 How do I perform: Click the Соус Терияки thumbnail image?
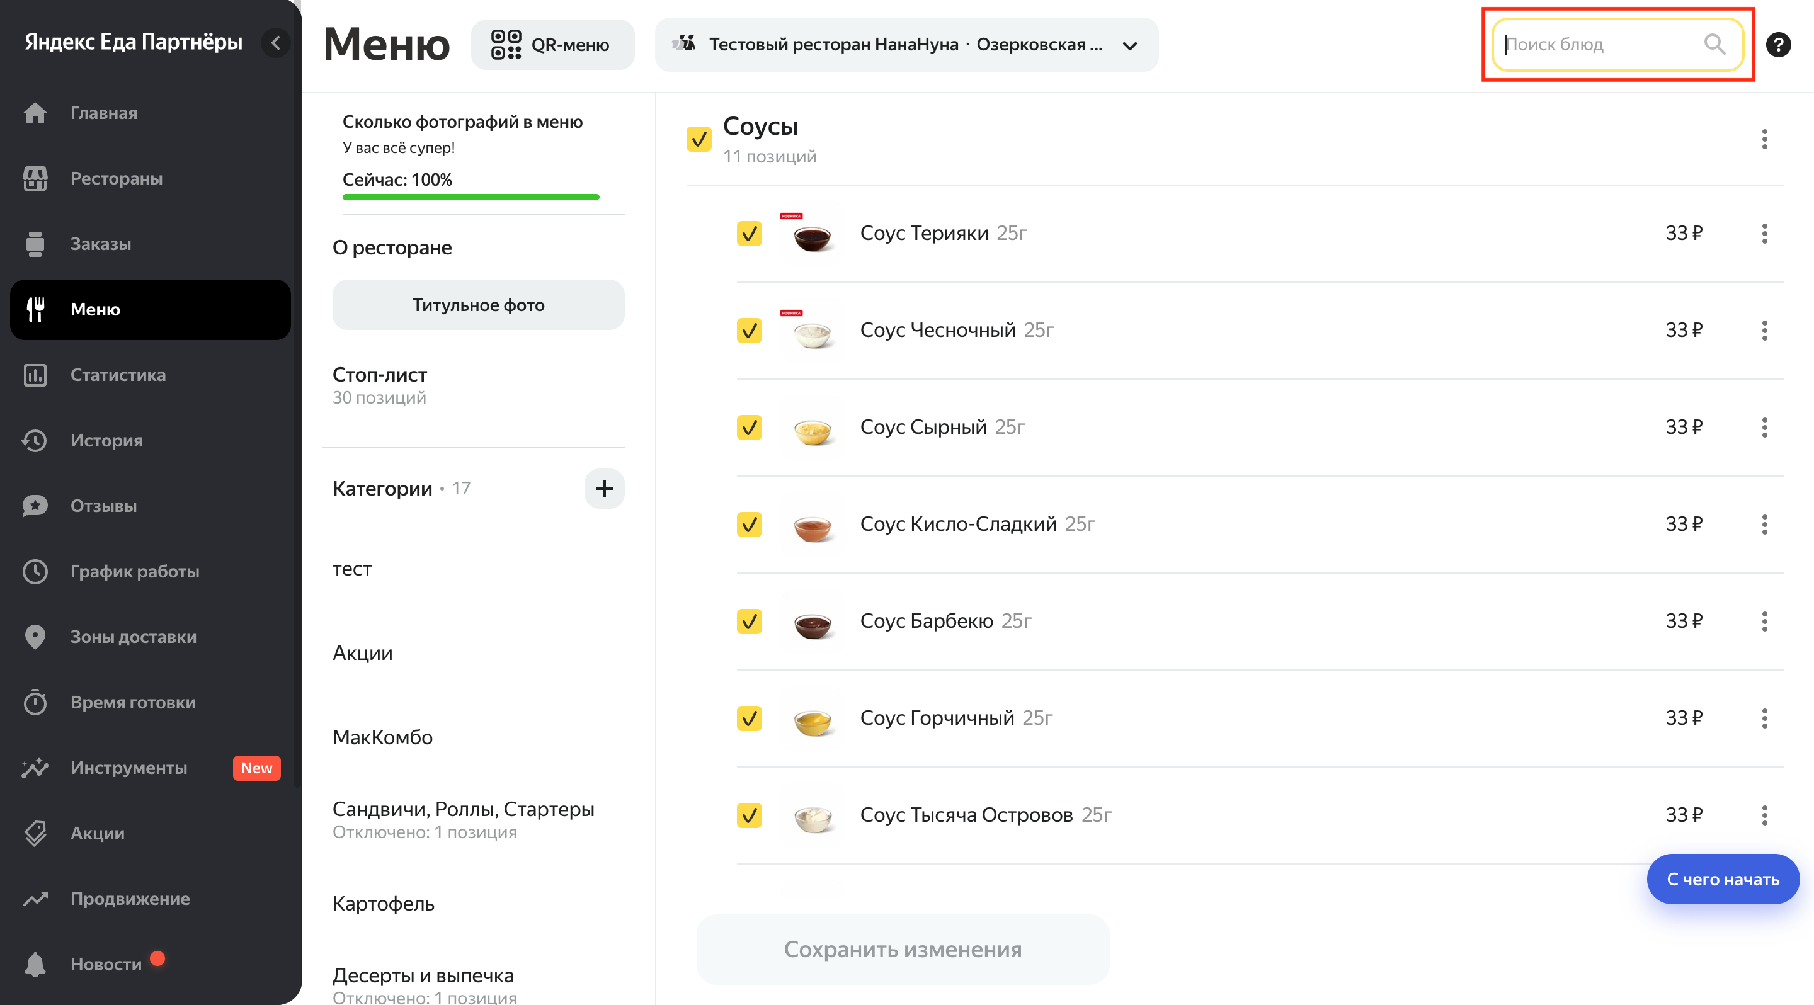[x=811, y=234]
